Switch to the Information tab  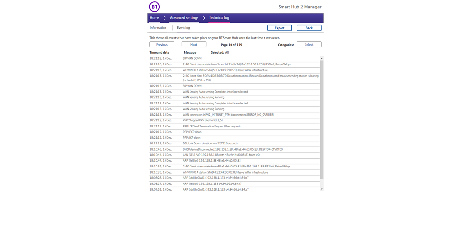[x=158, y=28]
